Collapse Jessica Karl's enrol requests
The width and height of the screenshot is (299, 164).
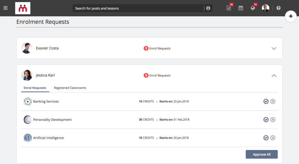pos(274,76)
